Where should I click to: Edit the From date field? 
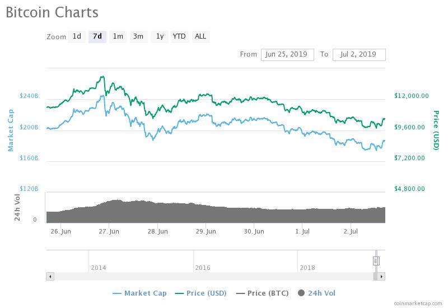(x=287, y=54)
